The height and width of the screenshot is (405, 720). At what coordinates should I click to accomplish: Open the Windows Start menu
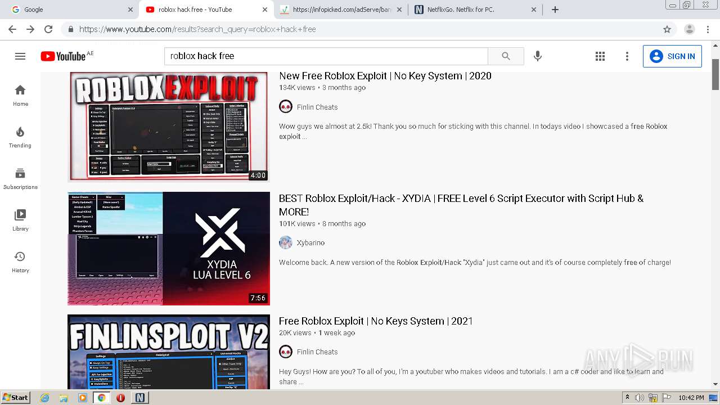16,398
